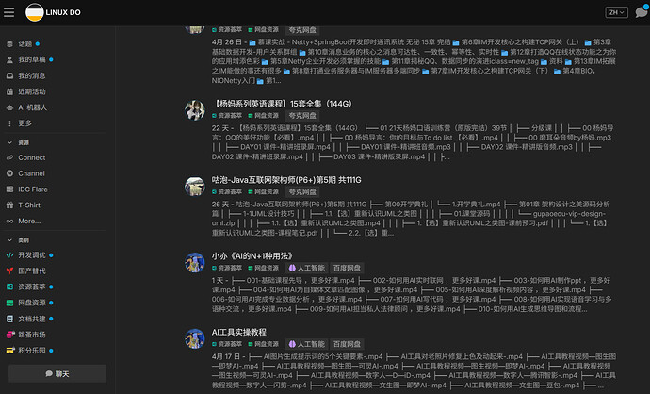Open the IDC Flare sidebar link

pyautogui.click(x=33, y=189)
